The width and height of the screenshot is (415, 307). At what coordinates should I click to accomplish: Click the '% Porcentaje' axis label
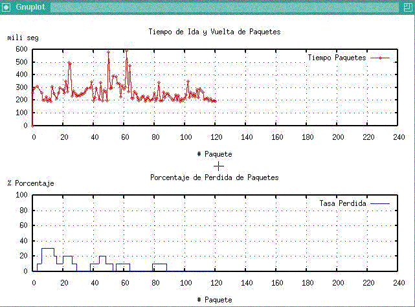click(30, 183)
